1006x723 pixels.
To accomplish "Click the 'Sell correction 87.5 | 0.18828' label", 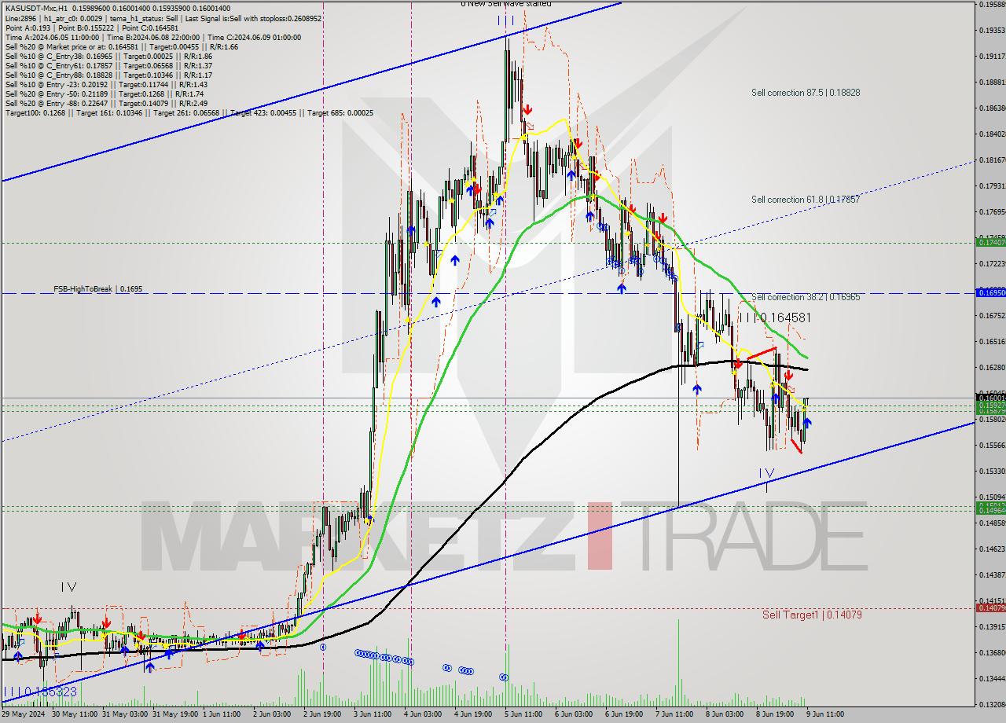I will 806,93.
